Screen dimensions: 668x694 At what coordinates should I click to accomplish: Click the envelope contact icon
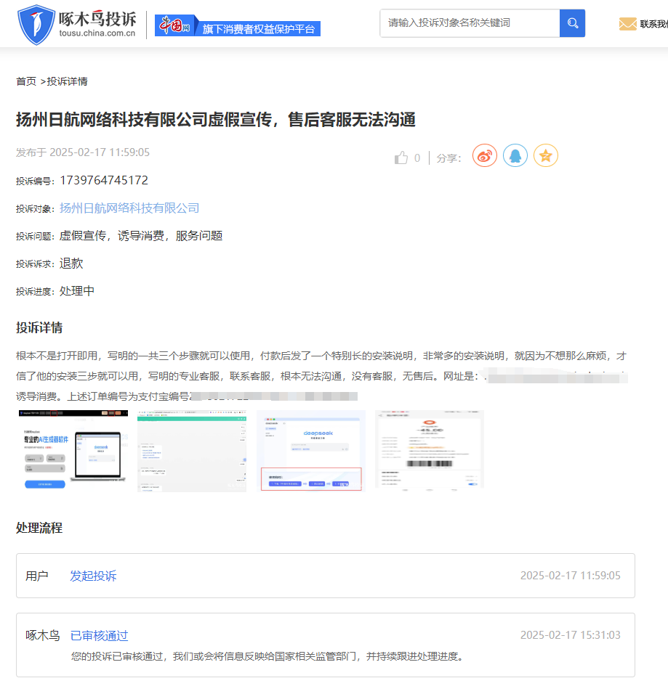[x=628, y=24]
